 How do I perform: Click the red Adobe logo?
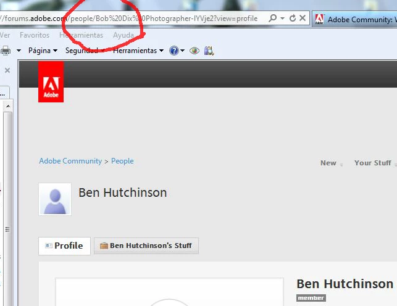(51, 81)
